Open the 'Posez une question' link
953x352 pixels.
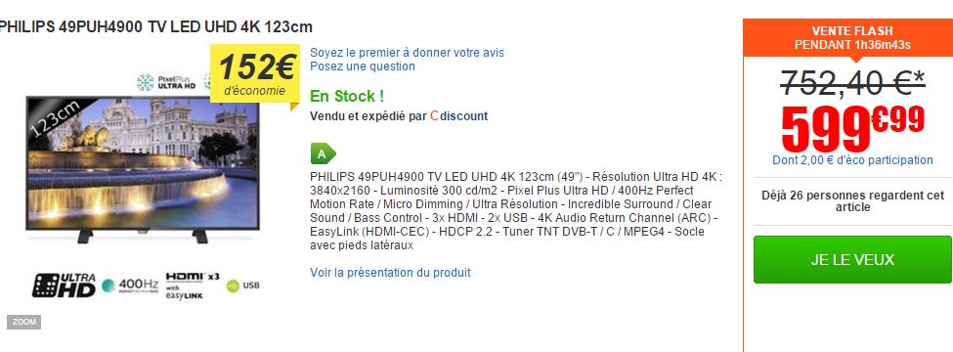363,66
